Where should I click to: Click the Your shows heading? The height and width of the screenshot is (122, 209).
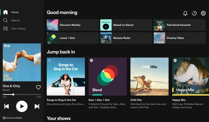tap(59, 118)
